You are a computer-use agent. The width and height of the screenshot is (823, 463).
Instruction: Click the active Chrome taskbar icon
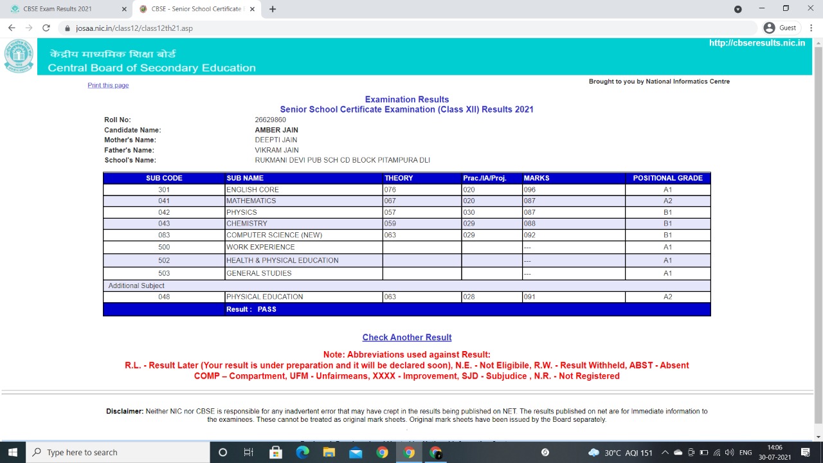click(x=409, y=453)
